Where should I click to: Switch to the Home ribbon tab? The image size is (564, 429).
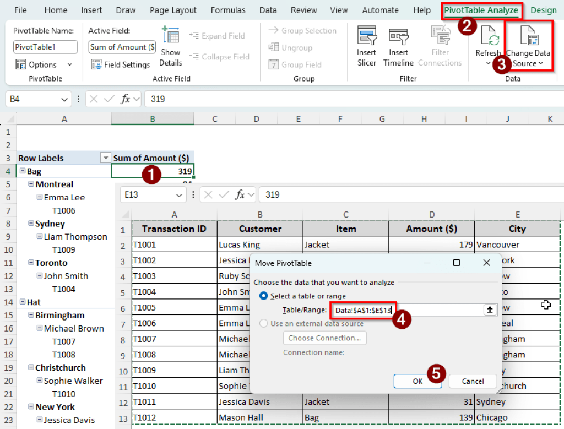point(55,10)
